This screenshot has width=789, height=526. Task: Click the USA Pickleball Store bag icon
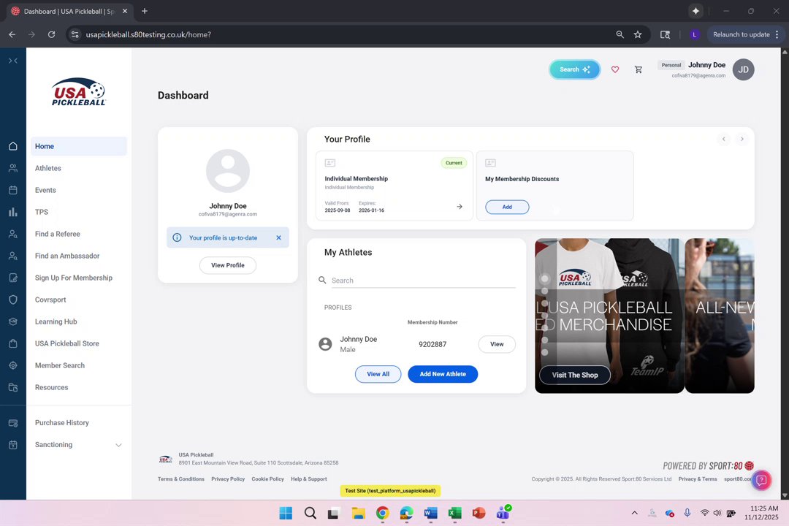13,343
